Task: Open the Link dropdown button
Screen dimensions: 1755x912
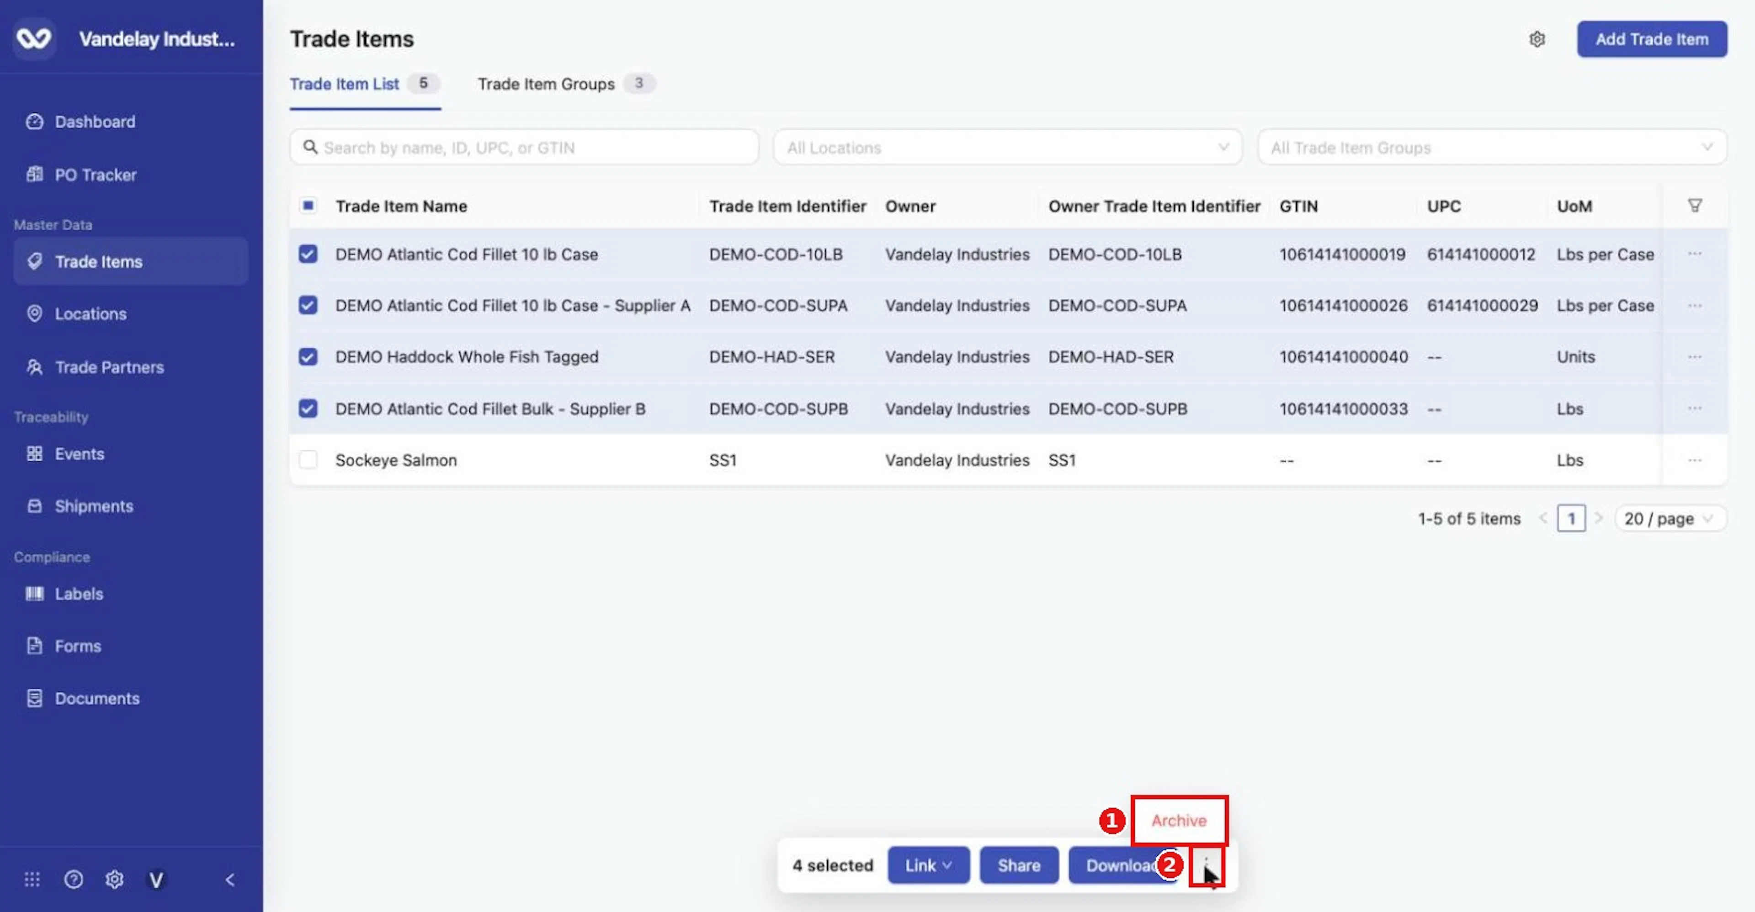Action: point(928,866)
